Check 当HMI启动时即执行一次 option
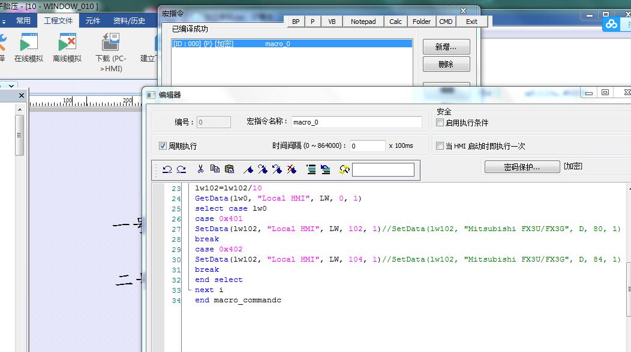The height and width of the screenshot is (352, 631). click(440, 146)
